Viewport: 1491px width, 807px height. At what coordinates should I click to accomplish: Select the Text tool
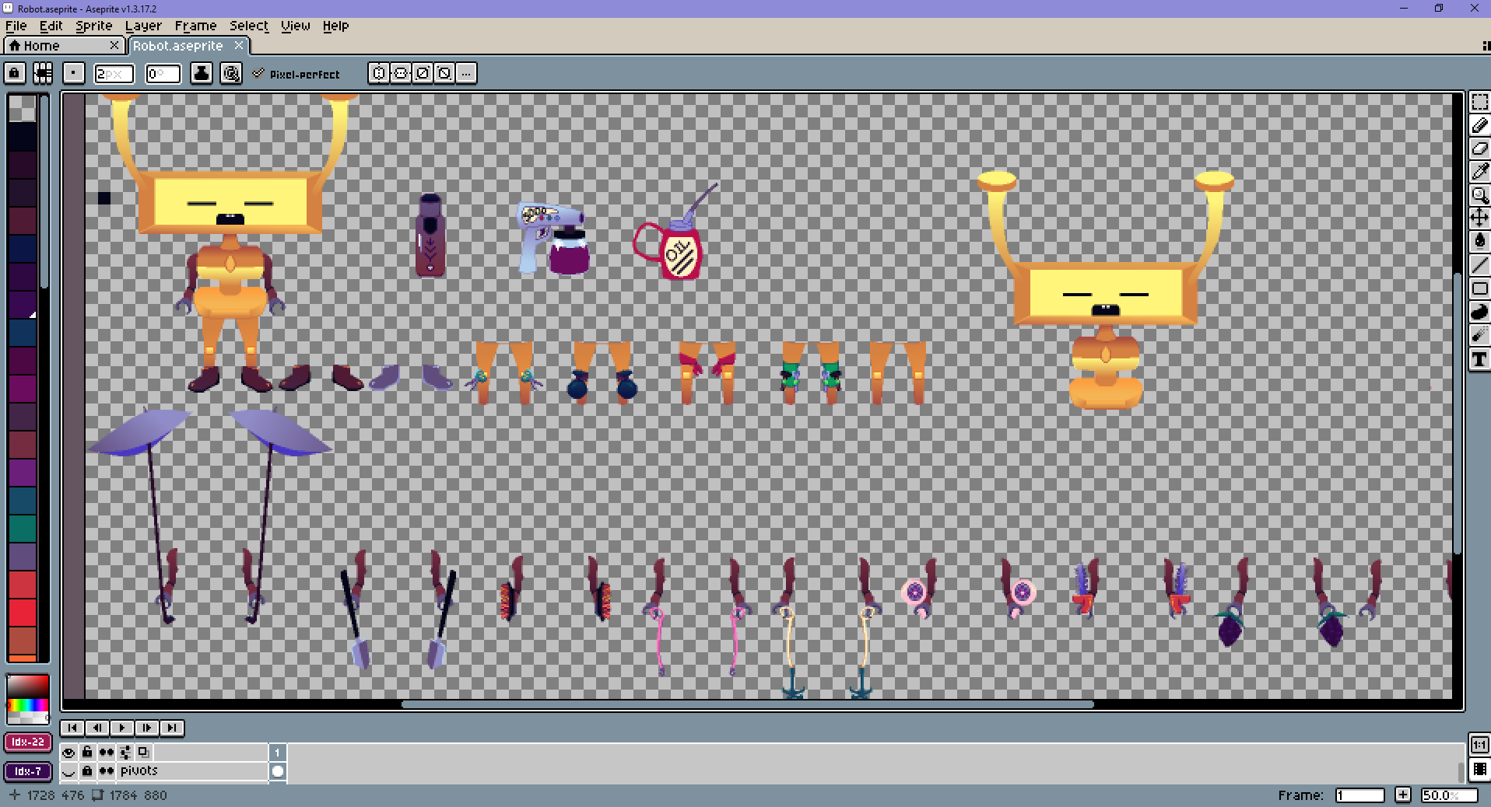click(x=1479, y=359)
